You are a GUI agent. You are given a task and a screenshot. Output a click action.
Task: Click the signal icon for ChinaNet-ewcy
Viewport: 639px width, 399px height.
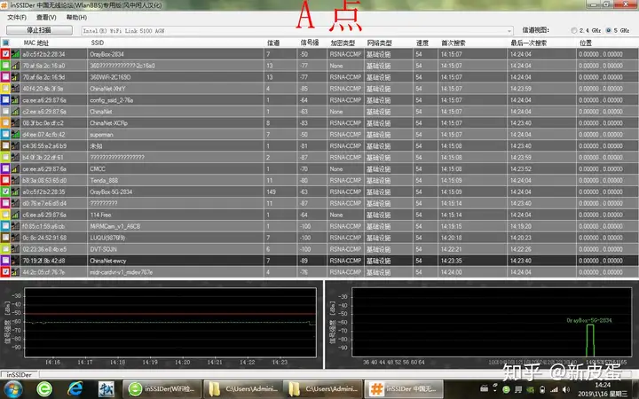(x=15, y=261)
